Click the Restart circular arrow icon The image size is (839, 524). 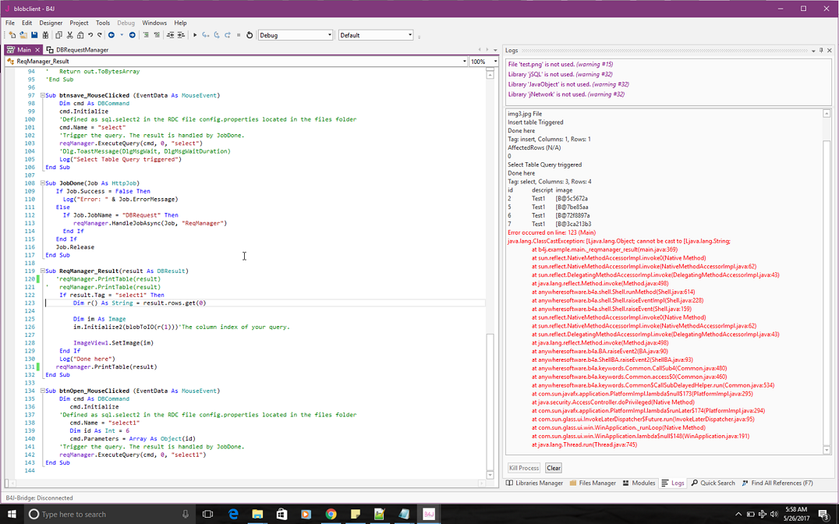[250, 35]
